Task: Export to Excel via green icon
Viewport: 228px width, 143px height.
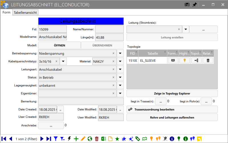Action: point(103,139)
